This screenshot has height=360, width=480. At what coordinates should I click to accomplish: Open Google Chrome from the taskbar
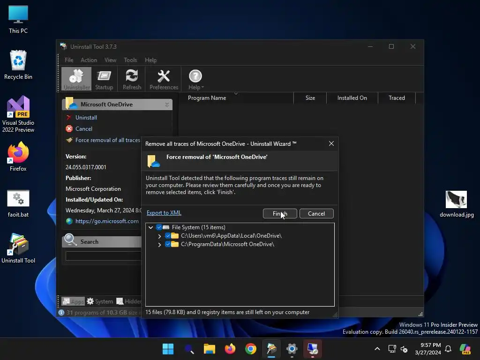[x=251, y=349]
